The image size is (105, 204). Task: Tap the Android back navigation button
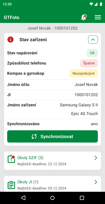click(23, 198)
